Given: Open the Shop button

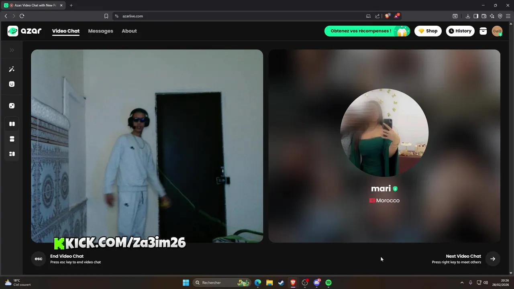Looking at the screenshot, I should (428, 31).
